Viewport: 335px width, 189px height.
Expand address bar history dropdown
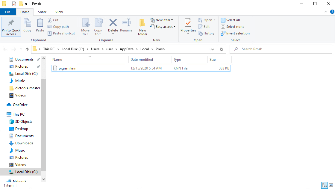tap(213, 49)
